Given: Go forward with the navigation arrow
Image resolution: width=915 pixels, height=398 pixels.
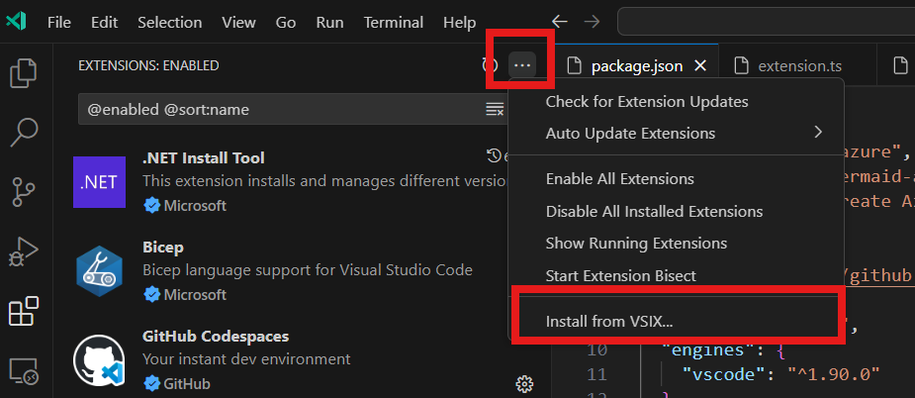Looking at the screenshot, I should point(592,22).
